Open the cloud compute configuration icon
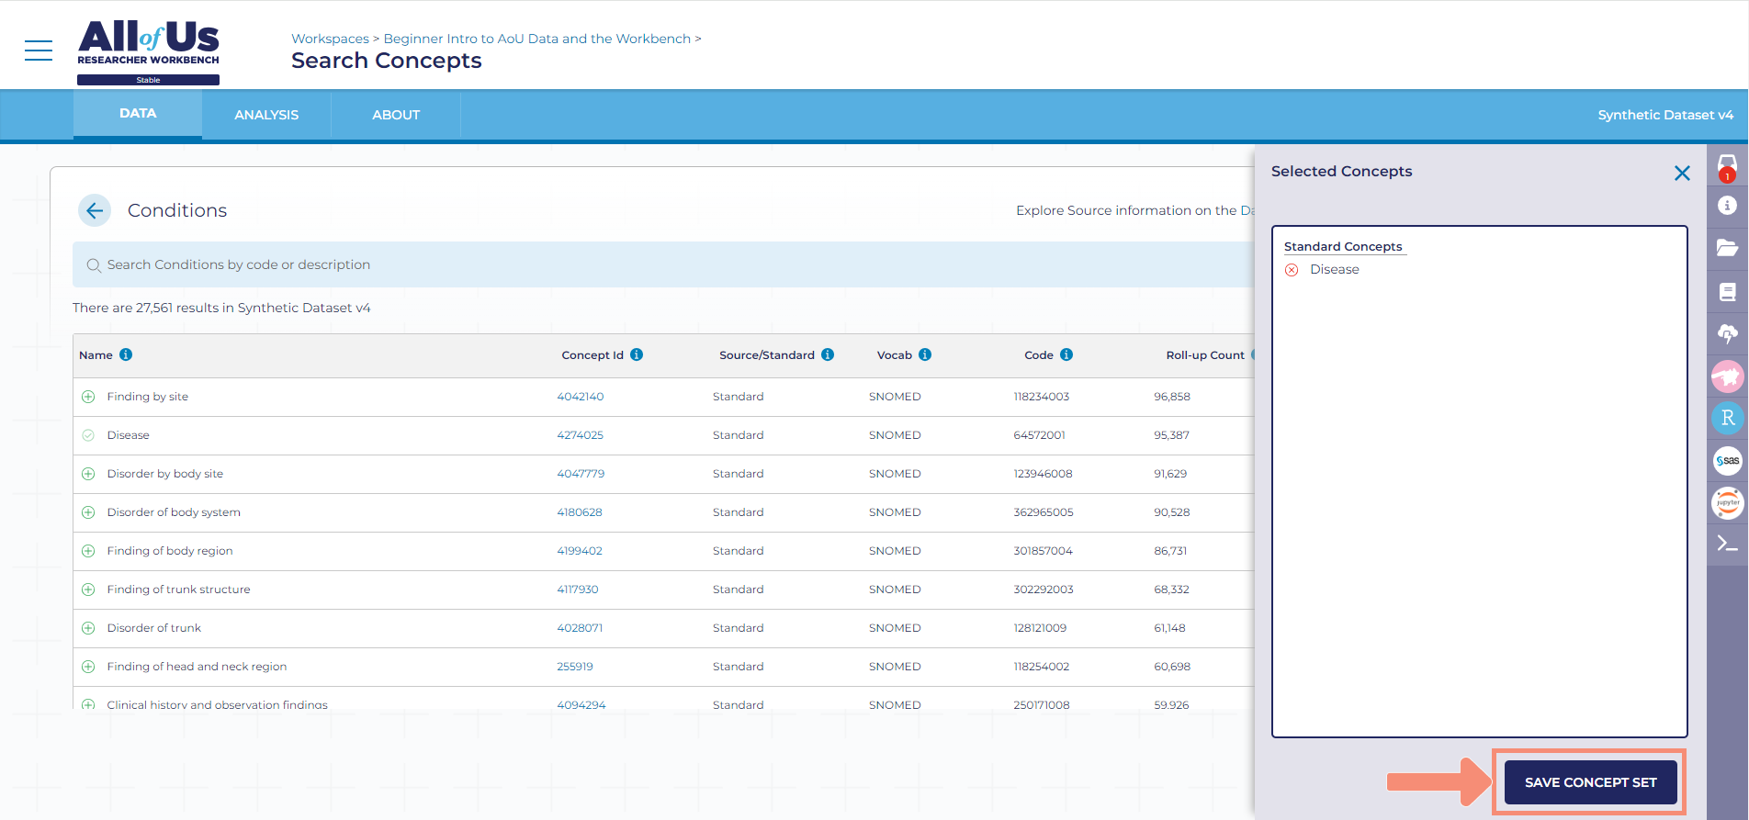 tap(1727, 333)
